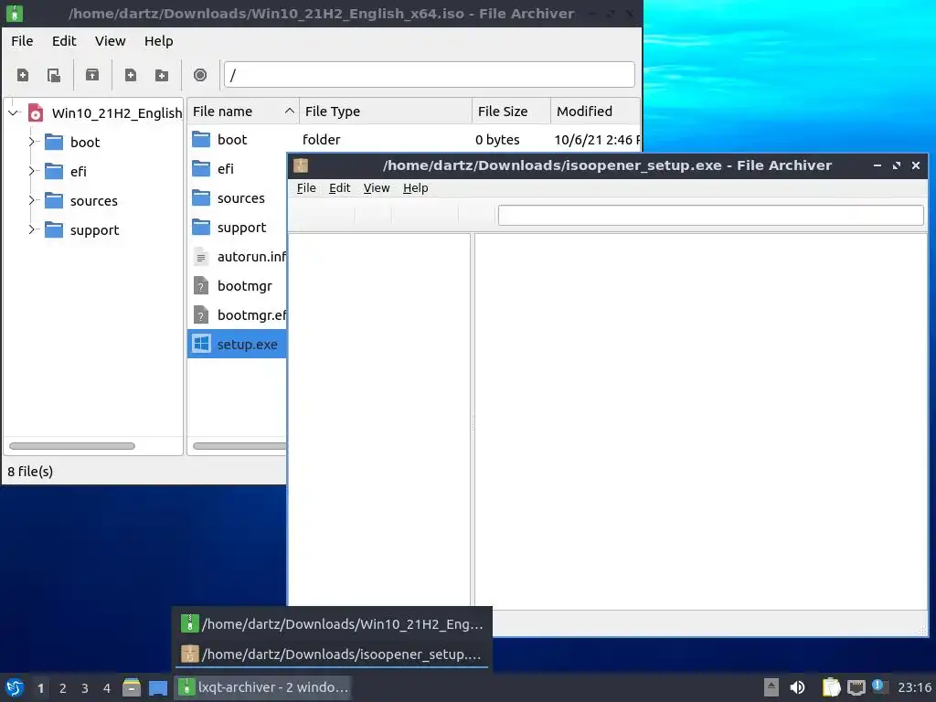This screenshot has width=936, height=702.
Task: Select the boot folder in the tree
Action: pyautogui.click(x=85, y=142)
